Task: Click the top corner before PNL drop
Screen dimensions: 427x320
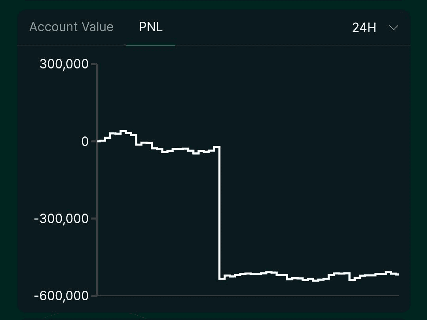Action: pos(219,147)
